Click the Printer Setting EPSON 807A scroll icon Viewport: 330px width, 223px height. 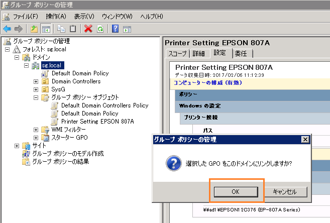55,122
